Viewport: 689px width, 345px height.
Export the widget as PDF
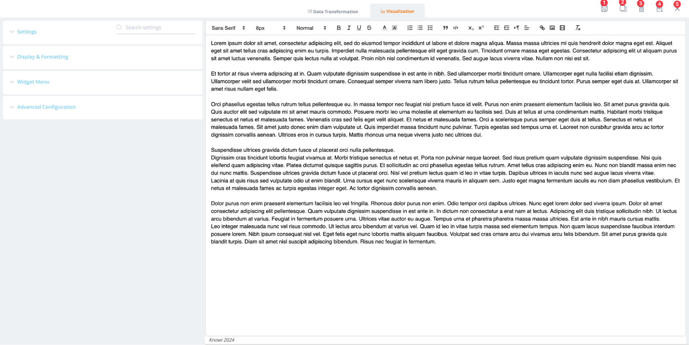[659, 9]
